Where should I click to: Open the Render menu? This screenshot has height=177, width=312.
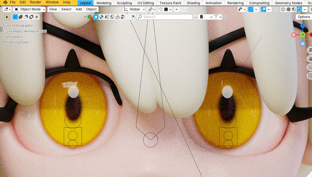36,2
